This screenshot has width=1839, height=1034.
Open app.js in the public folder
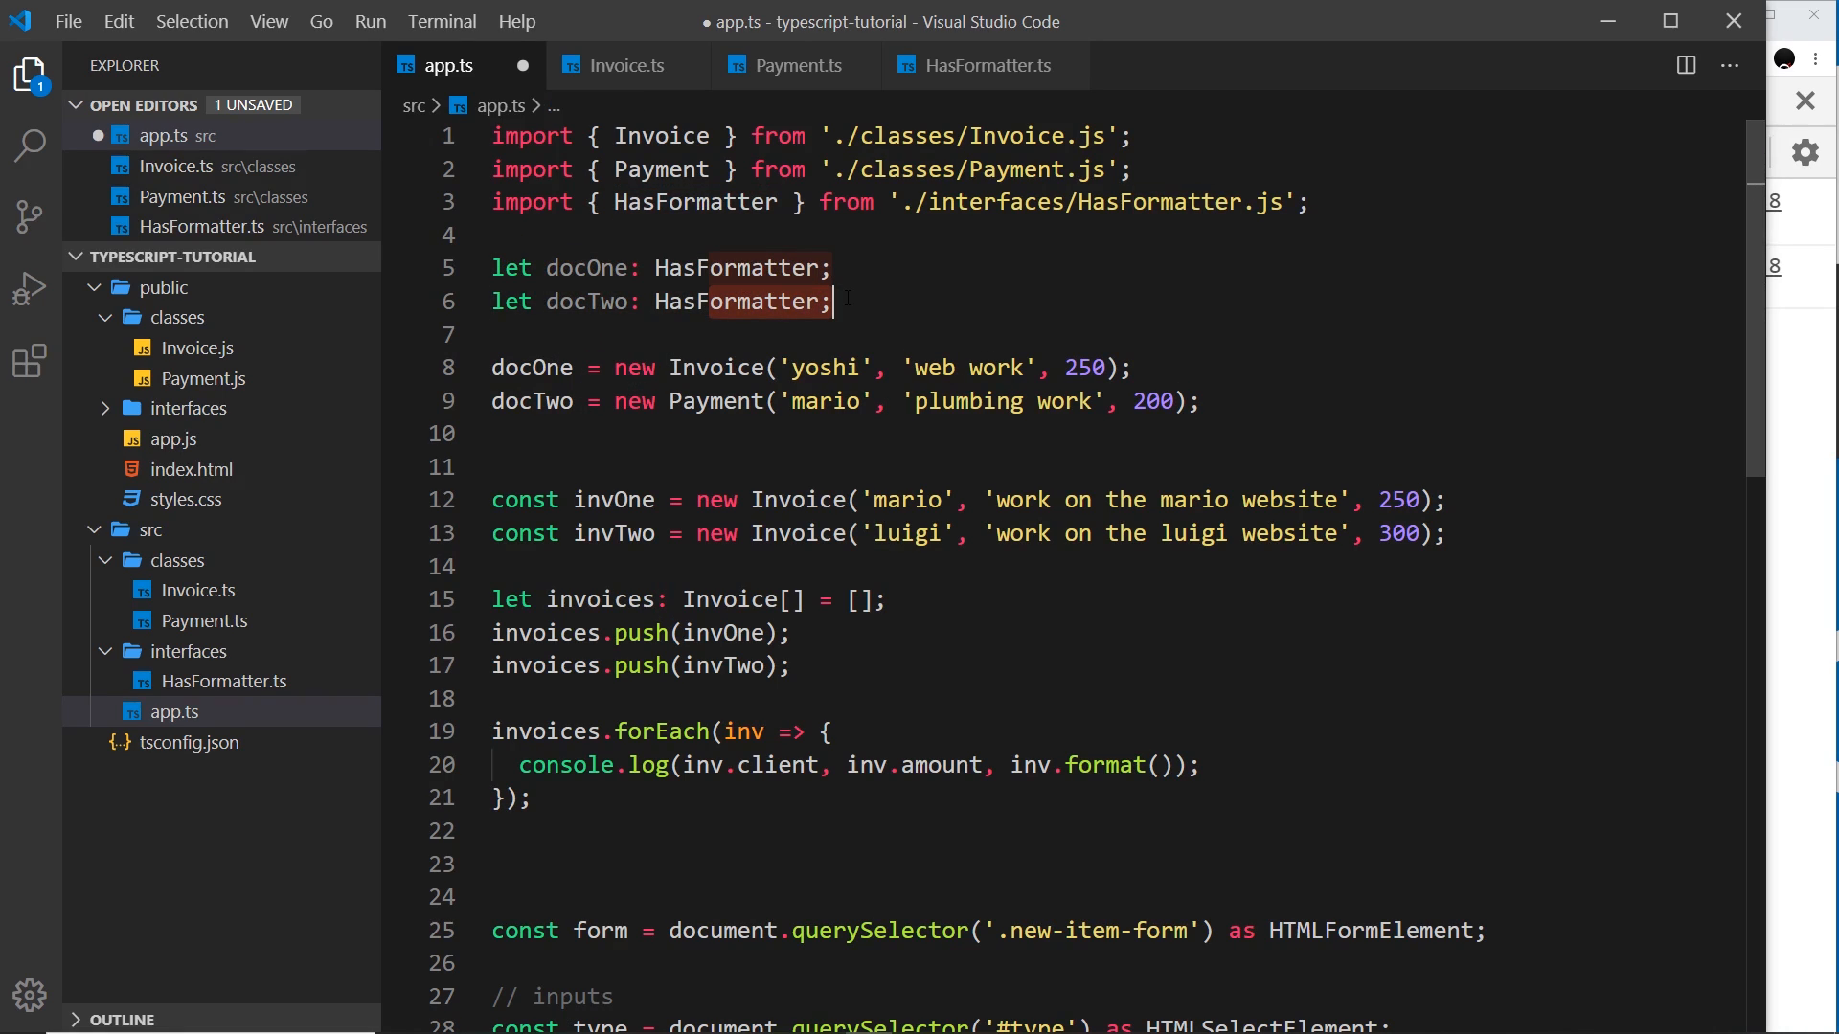pos(173,439)
